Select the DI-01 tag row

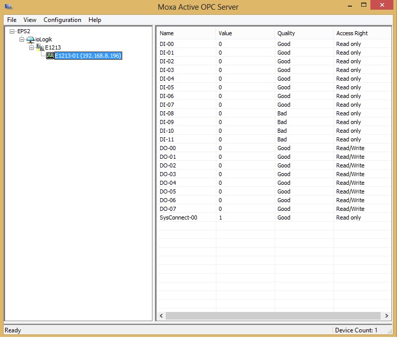click(274, 53)
